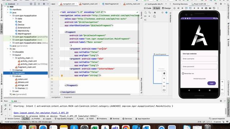Collapse the layout folder

(10, 55)
